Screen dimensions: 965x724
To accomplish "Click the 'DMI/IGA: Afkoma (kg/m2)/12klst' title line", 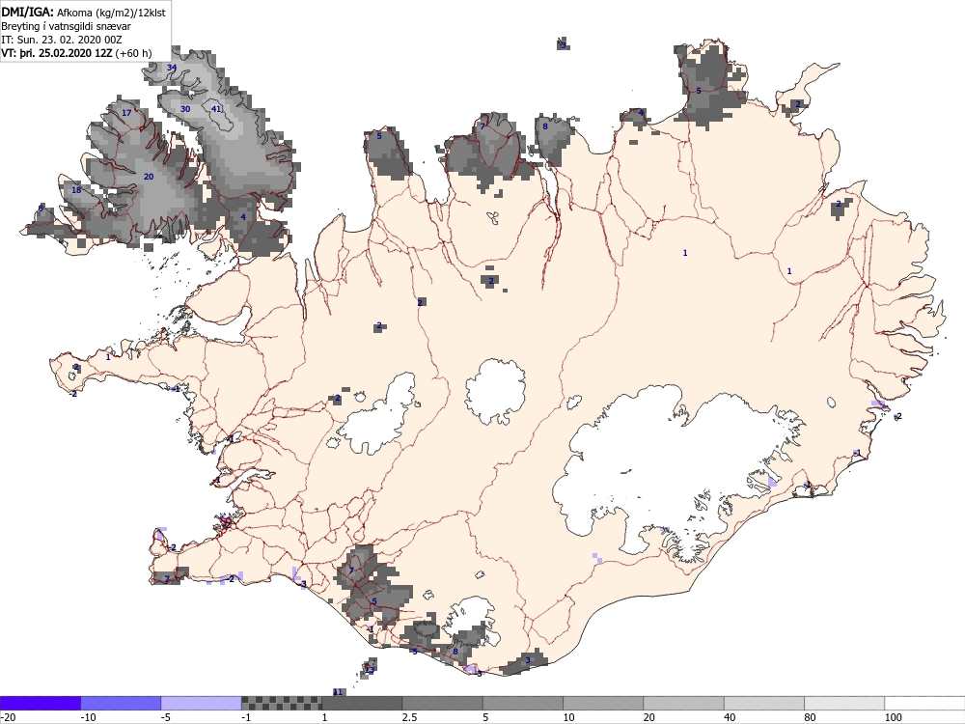I will pos(83,12).
